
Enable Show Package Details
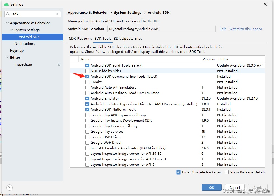[227, 172]
